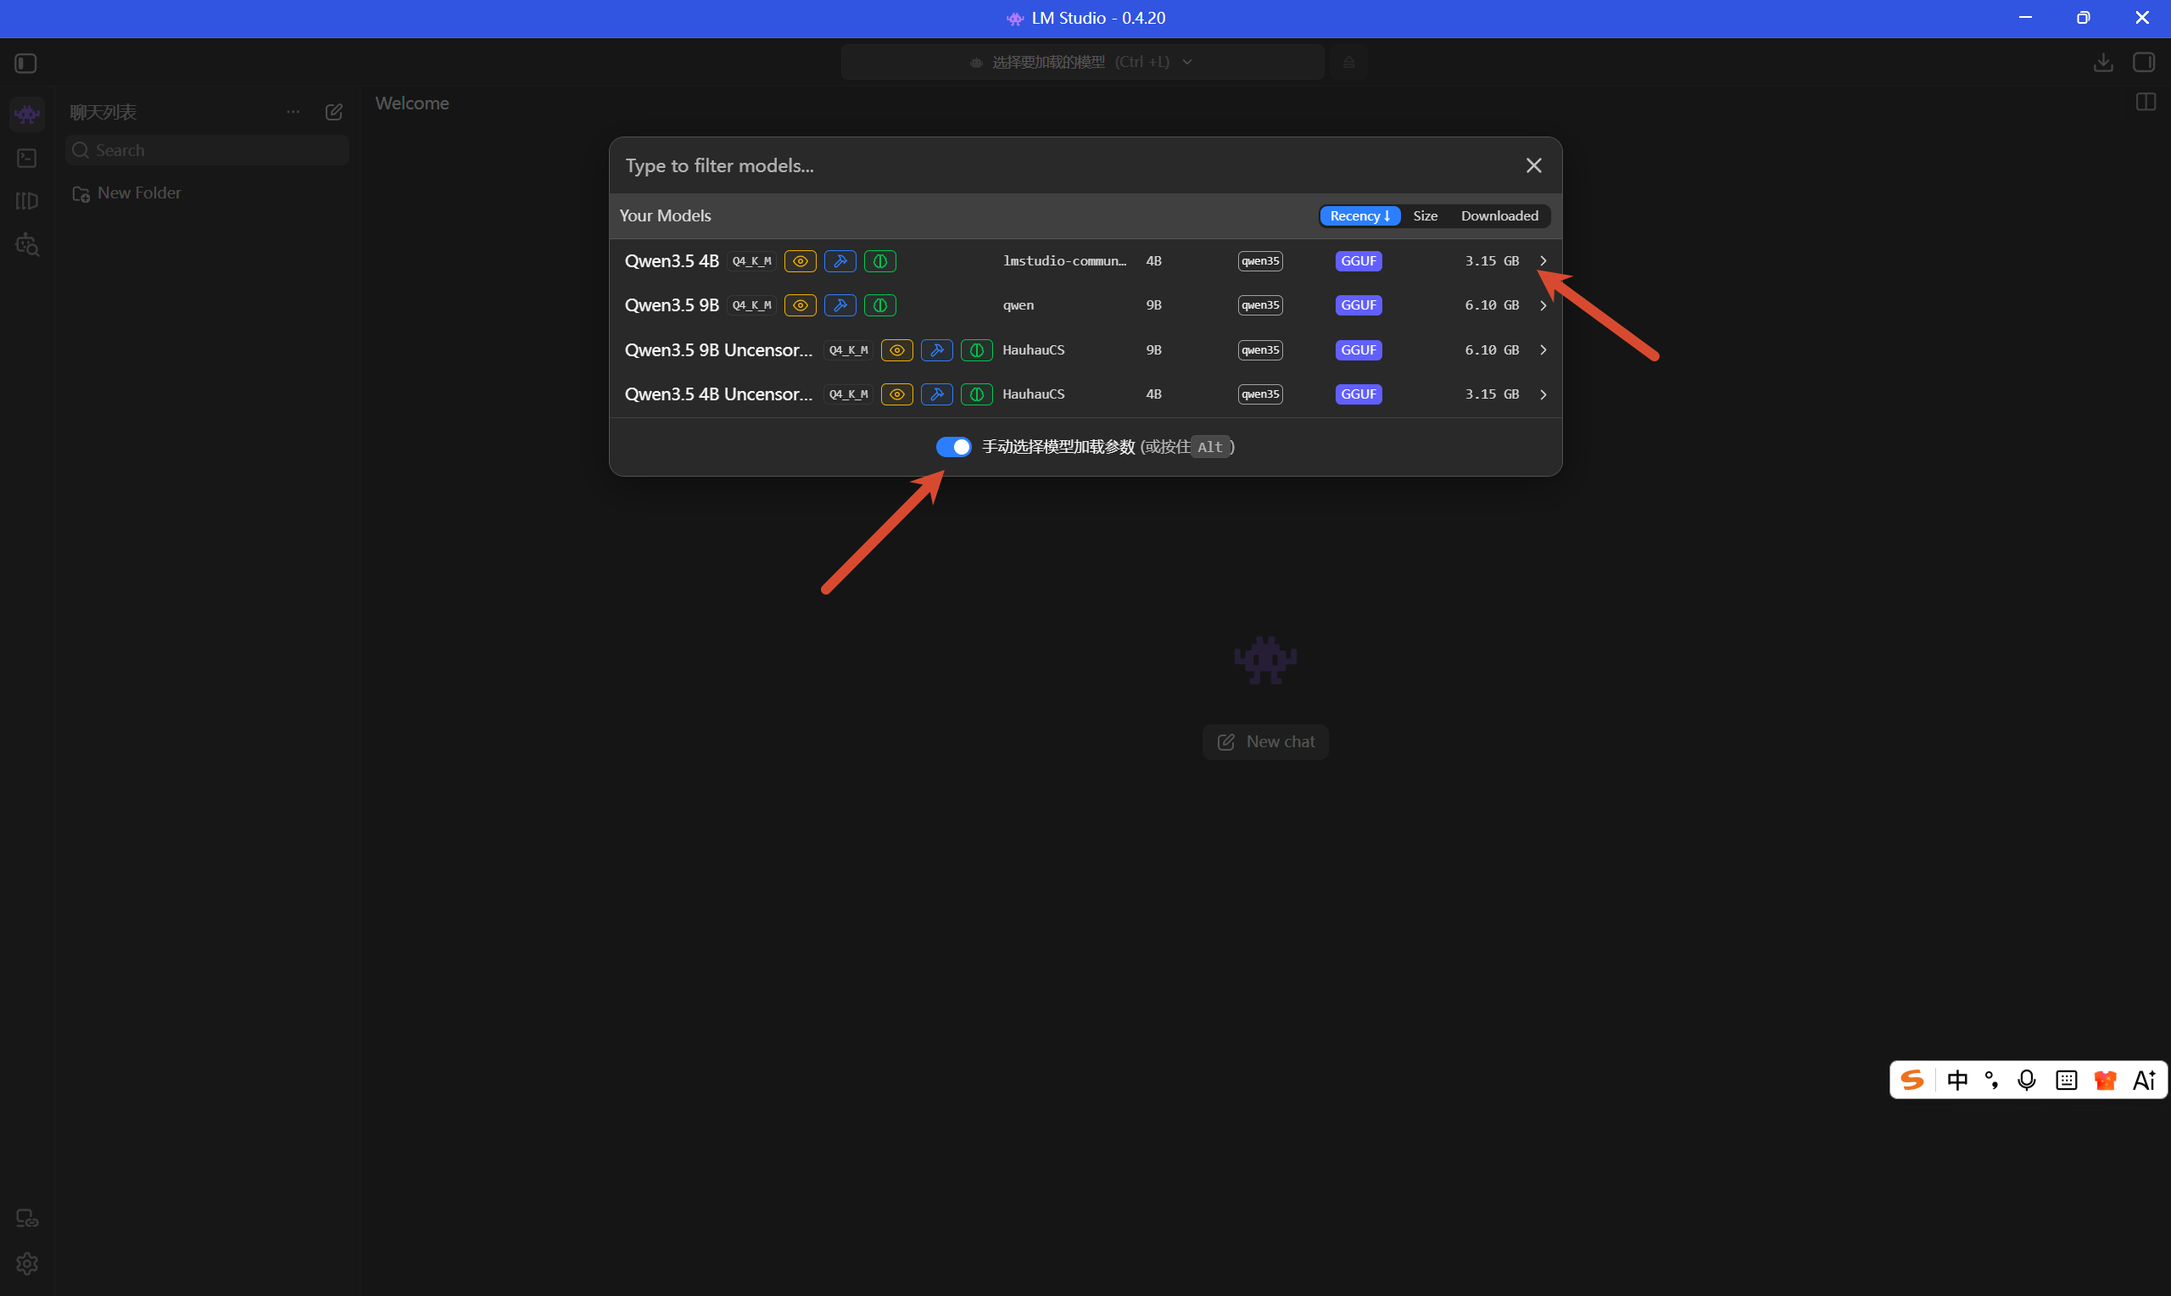Viewport: 2171px width, 1296px height.
Task: Sort models by Downloaded
Action: [1498, 215]
